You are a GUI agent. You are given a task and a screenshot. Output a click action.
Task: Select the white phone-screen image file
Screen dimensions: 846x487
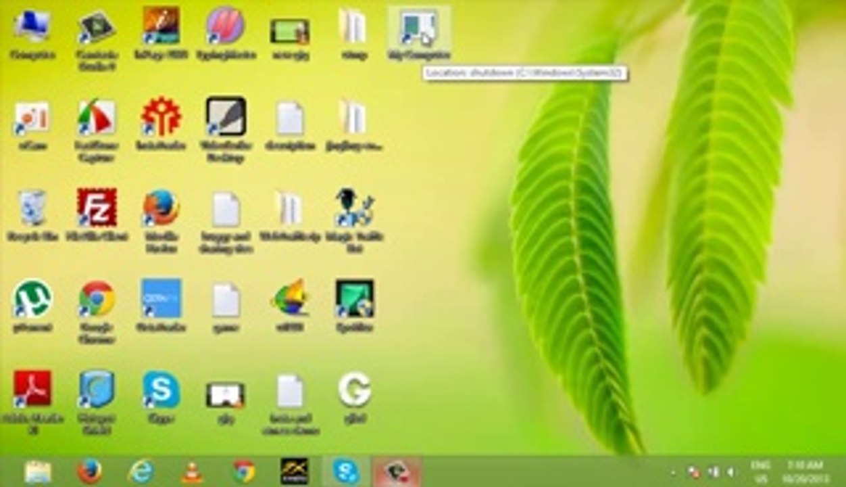pyautogui.click(x=225, y=395)
